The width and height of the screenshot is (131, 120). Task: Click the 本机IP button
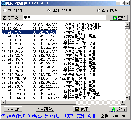tap(13, 109)
